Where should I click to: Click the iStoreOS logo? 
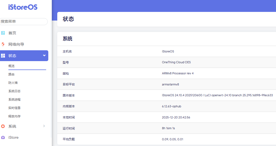click(23, 7)
